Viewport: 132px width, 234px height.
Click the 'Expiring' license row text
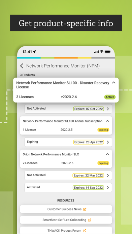32,142
